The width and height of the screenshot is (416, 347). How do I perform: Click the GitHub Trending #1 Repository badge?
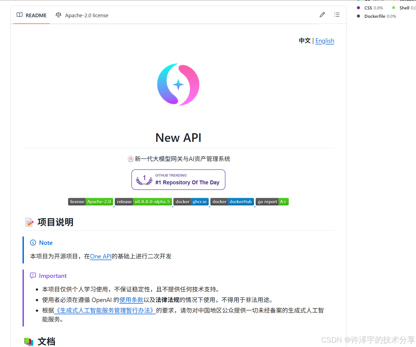178,179
